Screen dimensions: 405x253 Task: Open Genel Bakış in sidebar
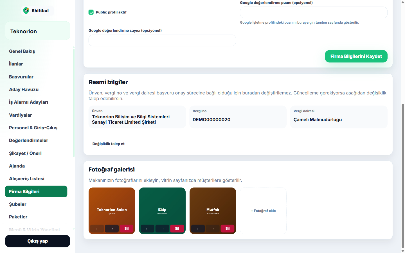coord(36,51)
